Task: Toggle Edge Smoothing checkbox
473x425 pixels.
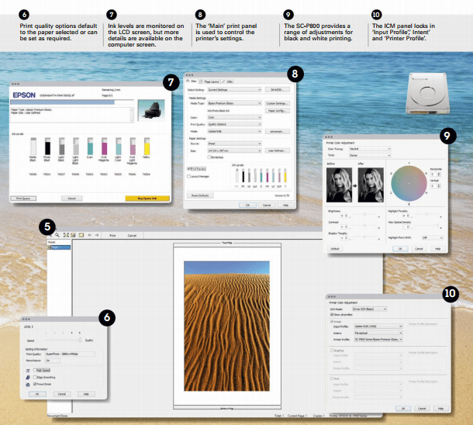Action: 35,378
